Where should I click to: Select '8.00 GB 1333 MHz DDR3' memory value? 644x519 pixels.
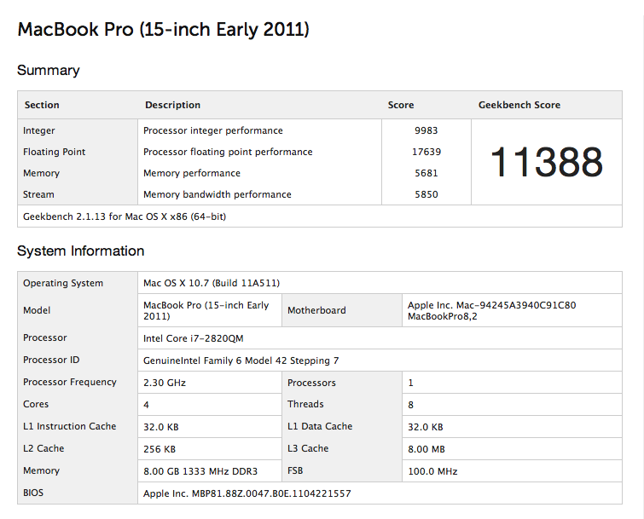[x=200, y=471]
